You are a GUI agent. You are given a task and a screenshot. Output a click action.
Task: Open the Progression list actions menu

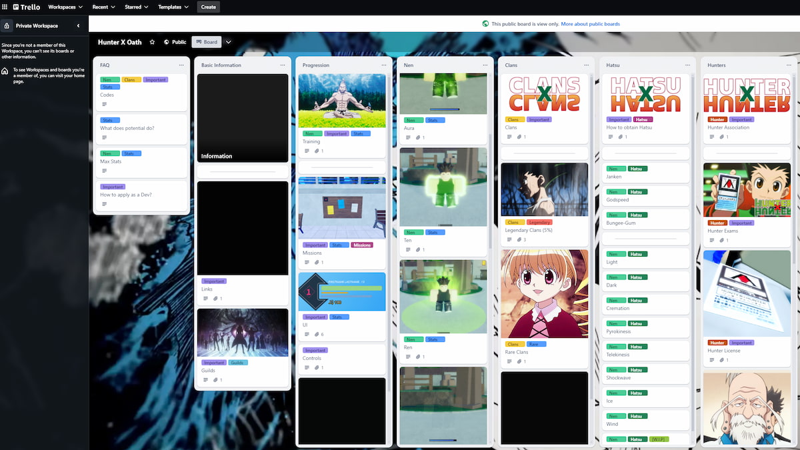click(383, 65)
